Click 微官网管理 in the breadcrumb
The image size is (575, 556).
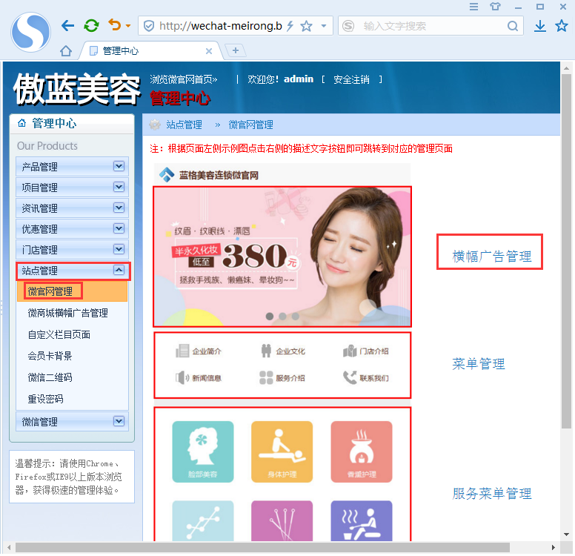pyautogui.click(x=250, y=125)
